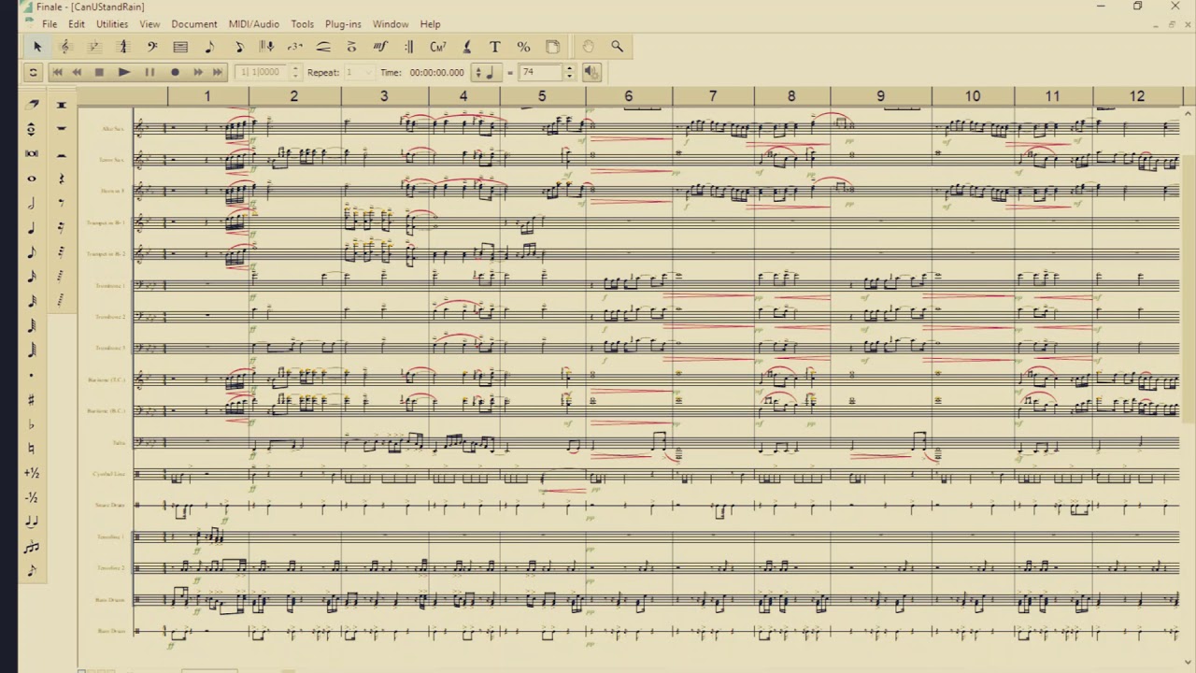Choose the raise half step (+½) tool
The height and width of the screenshot is (673, 1196).
pos(33,473)
